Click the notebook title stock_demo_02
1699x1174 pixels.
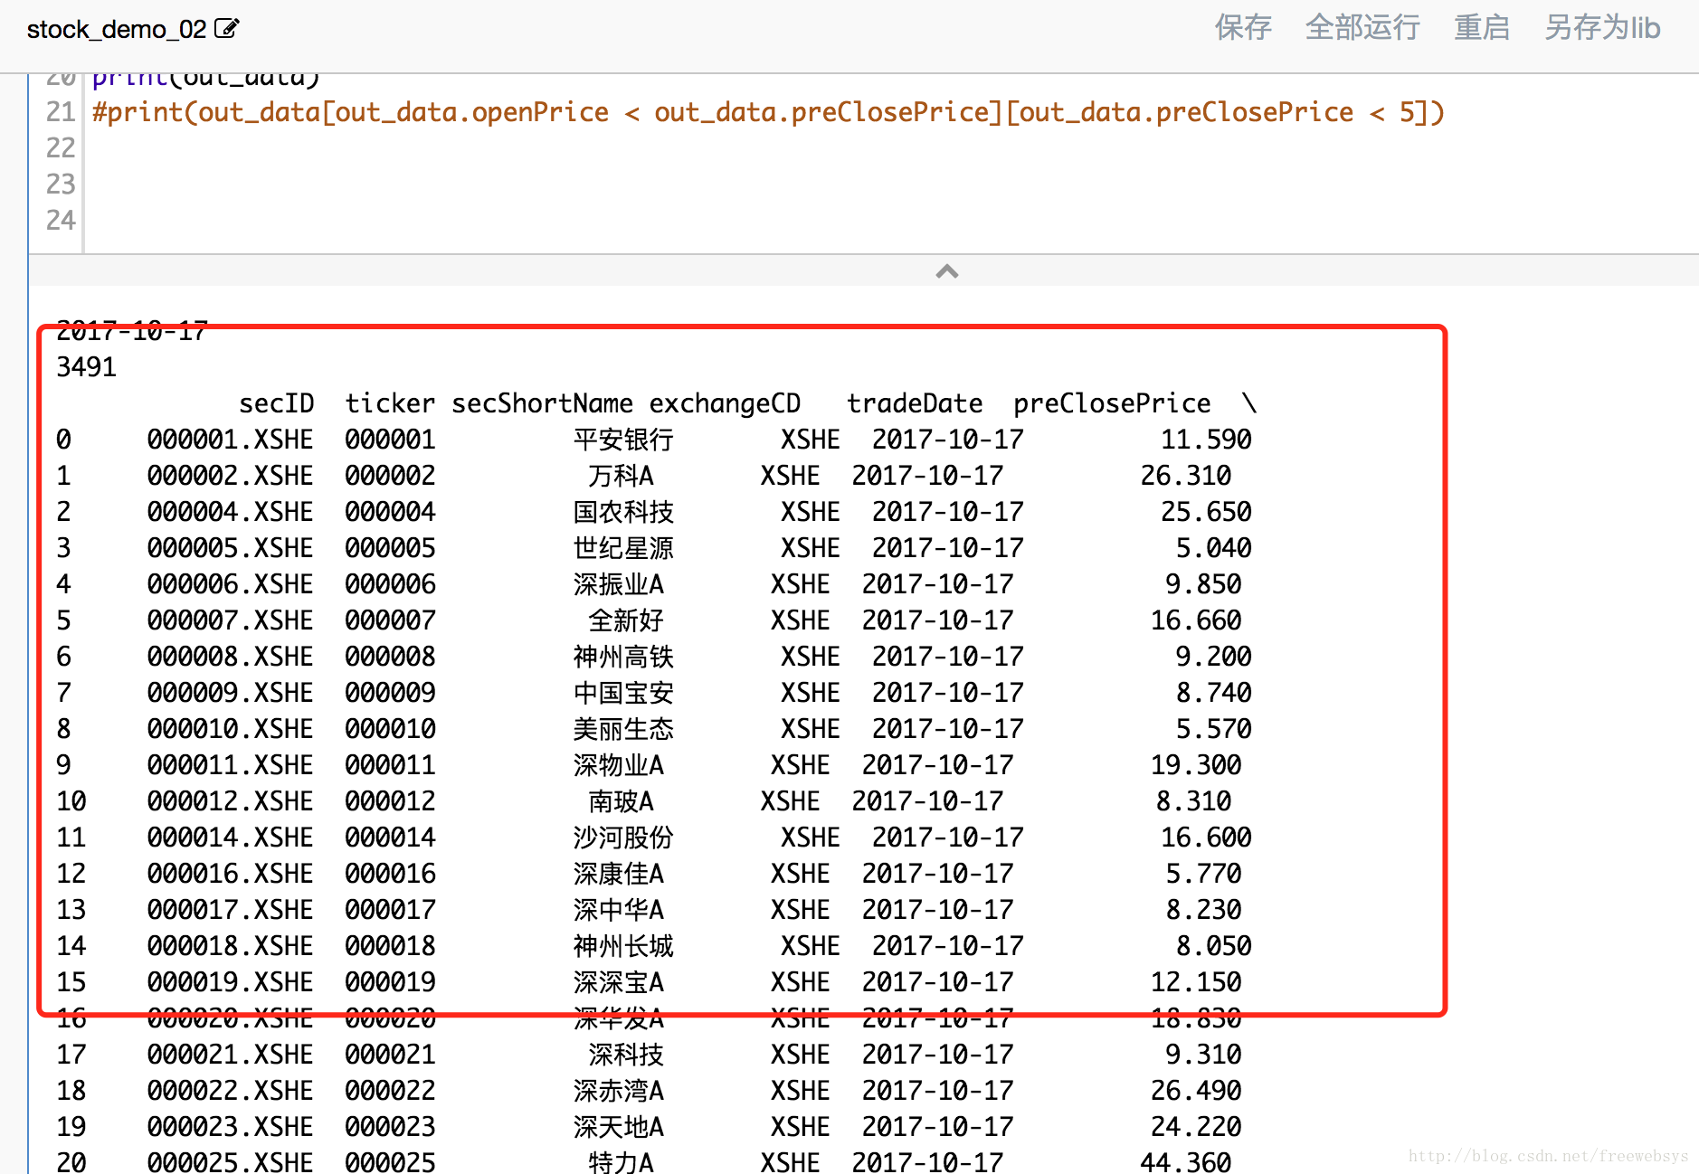point(117,29)
